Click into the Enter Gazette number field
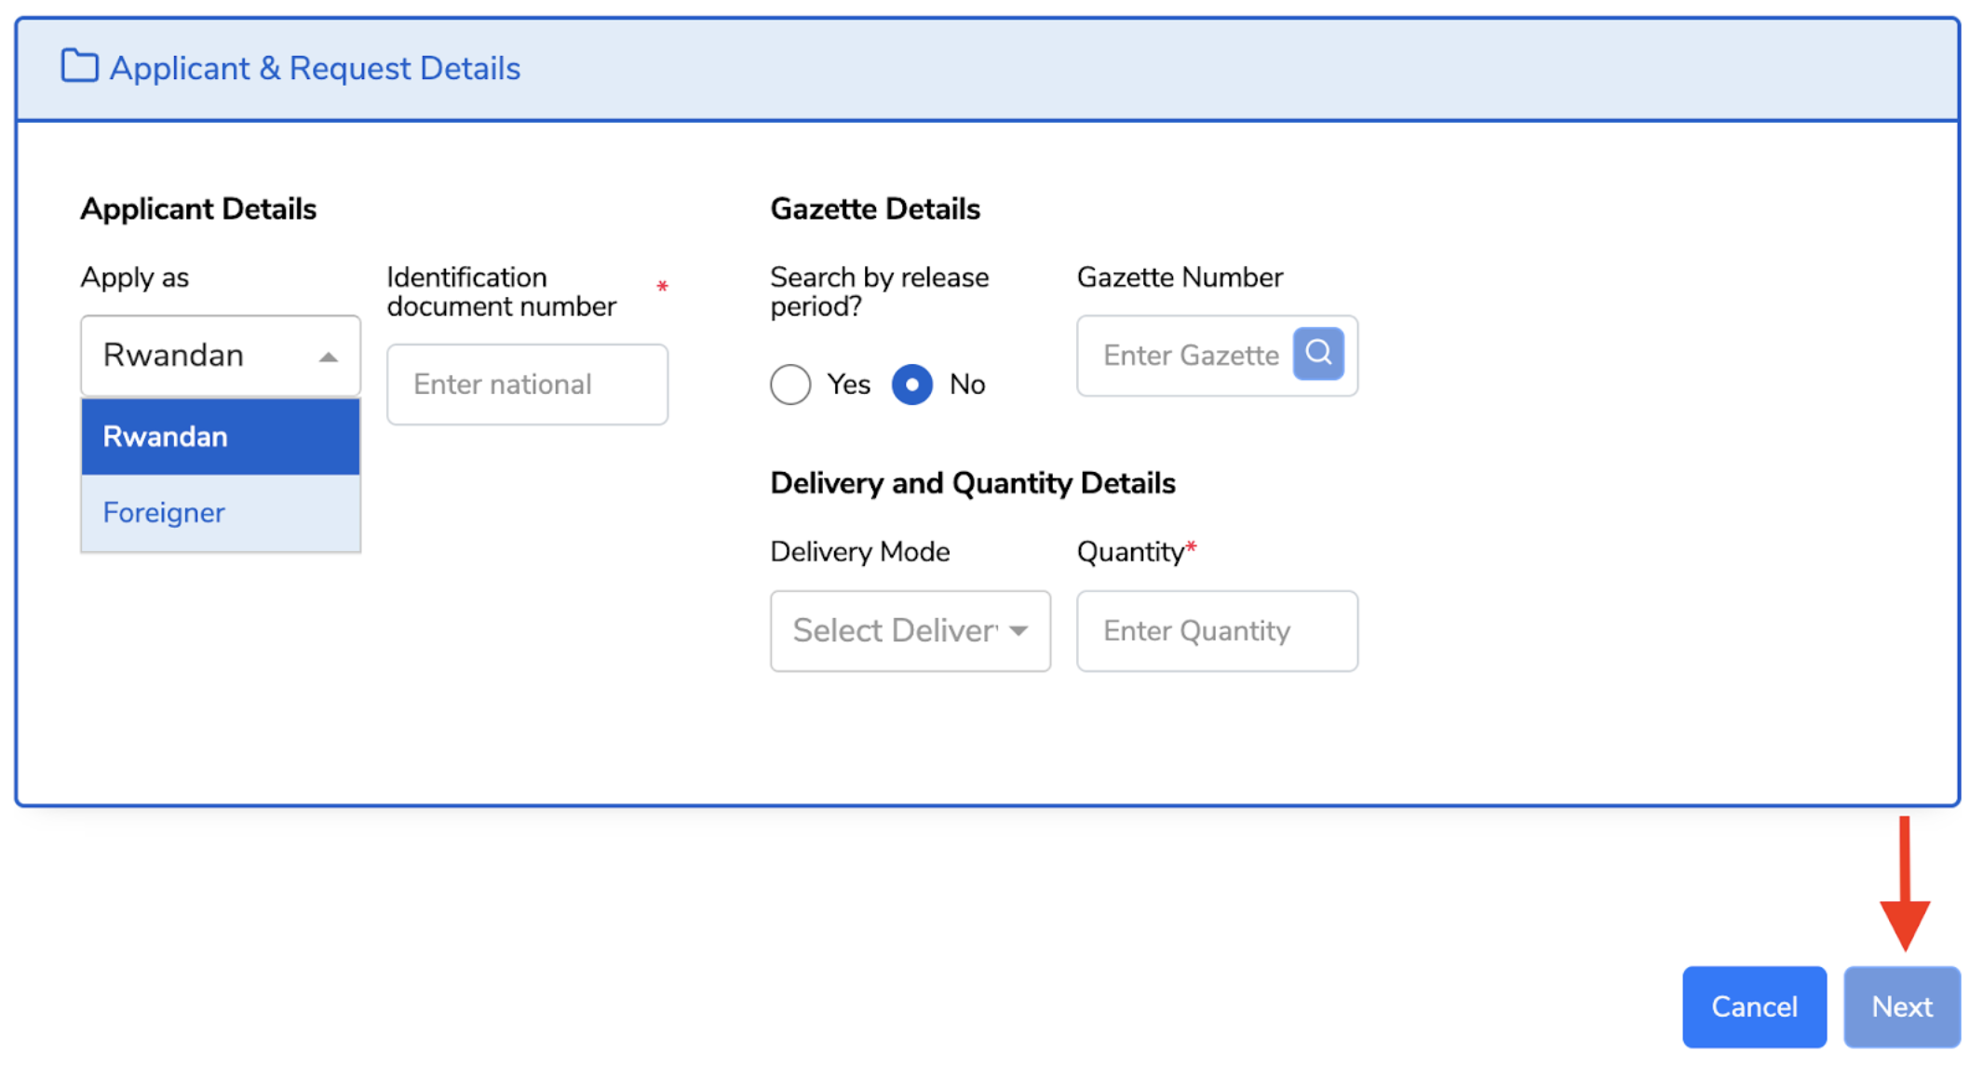The width and height of the screenshot is (1983, 1065). pyautogui.click(x=1187, y=356)
